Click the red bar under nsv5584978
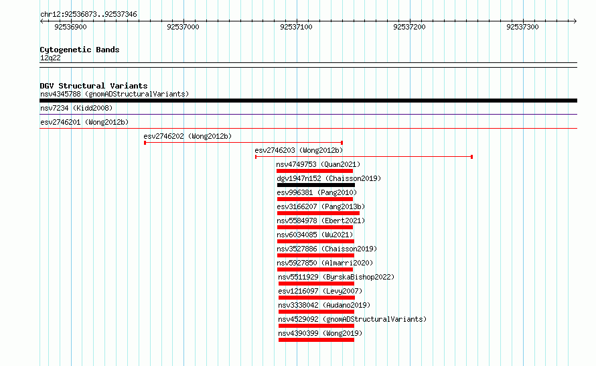The image size is (596, 366). click(315, 227)
